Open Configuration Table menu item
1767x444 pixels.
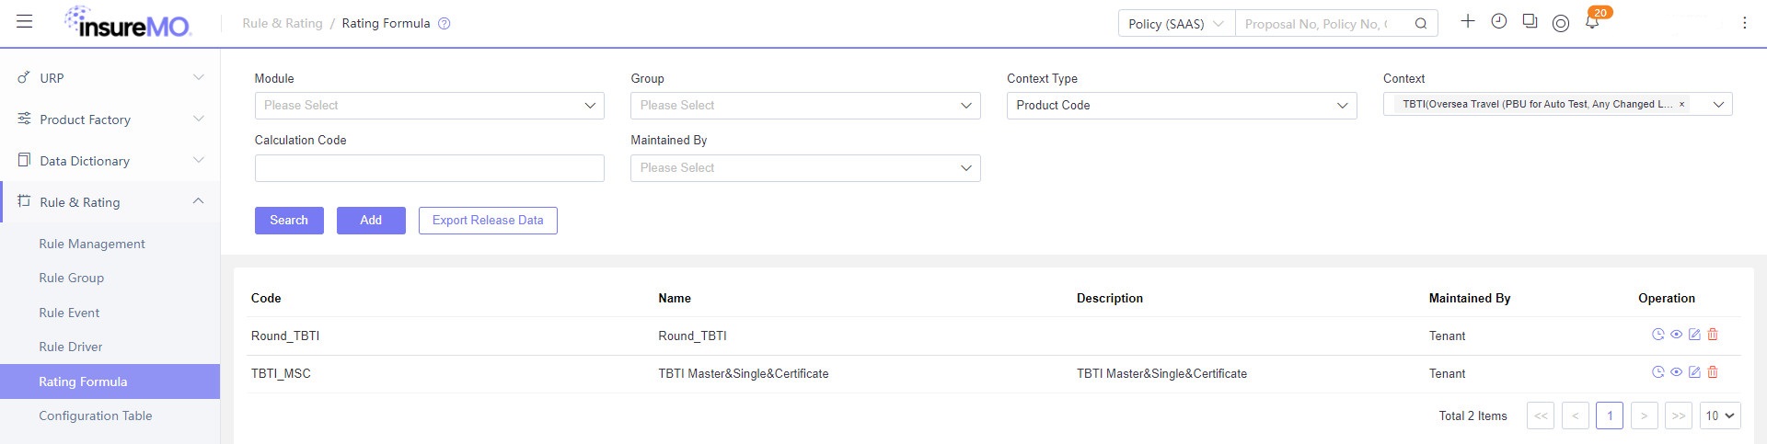pos(96,416)
